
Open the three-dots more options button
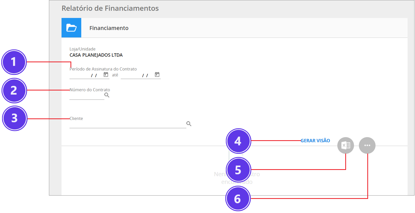367,145
